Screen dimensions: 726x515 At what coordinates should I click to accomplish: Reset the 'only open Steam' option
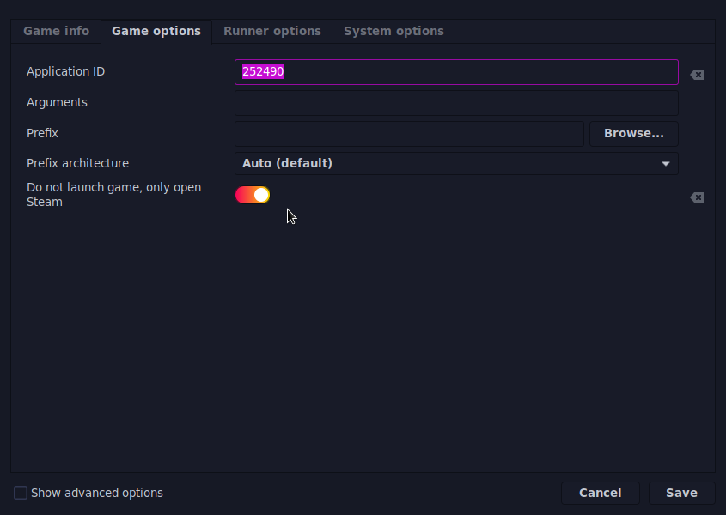tap(697, 197)
